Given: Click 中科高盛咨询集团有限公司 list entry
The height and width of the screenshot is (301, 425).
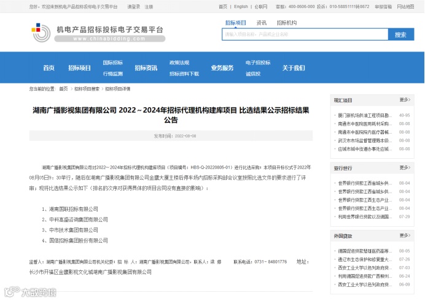Looking at the screenshot, I should click(x=79, y=219).
